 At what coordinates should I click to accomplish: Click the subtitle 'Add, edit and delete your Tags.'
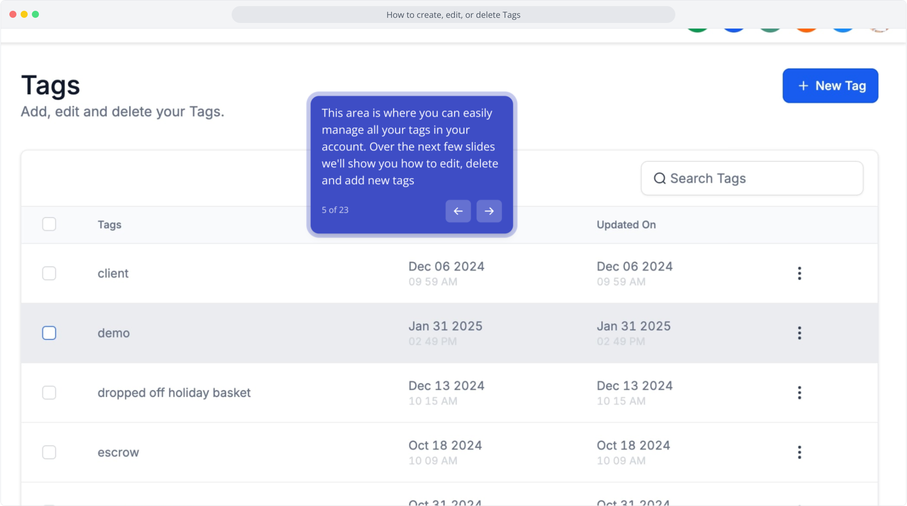pos(122,112)
